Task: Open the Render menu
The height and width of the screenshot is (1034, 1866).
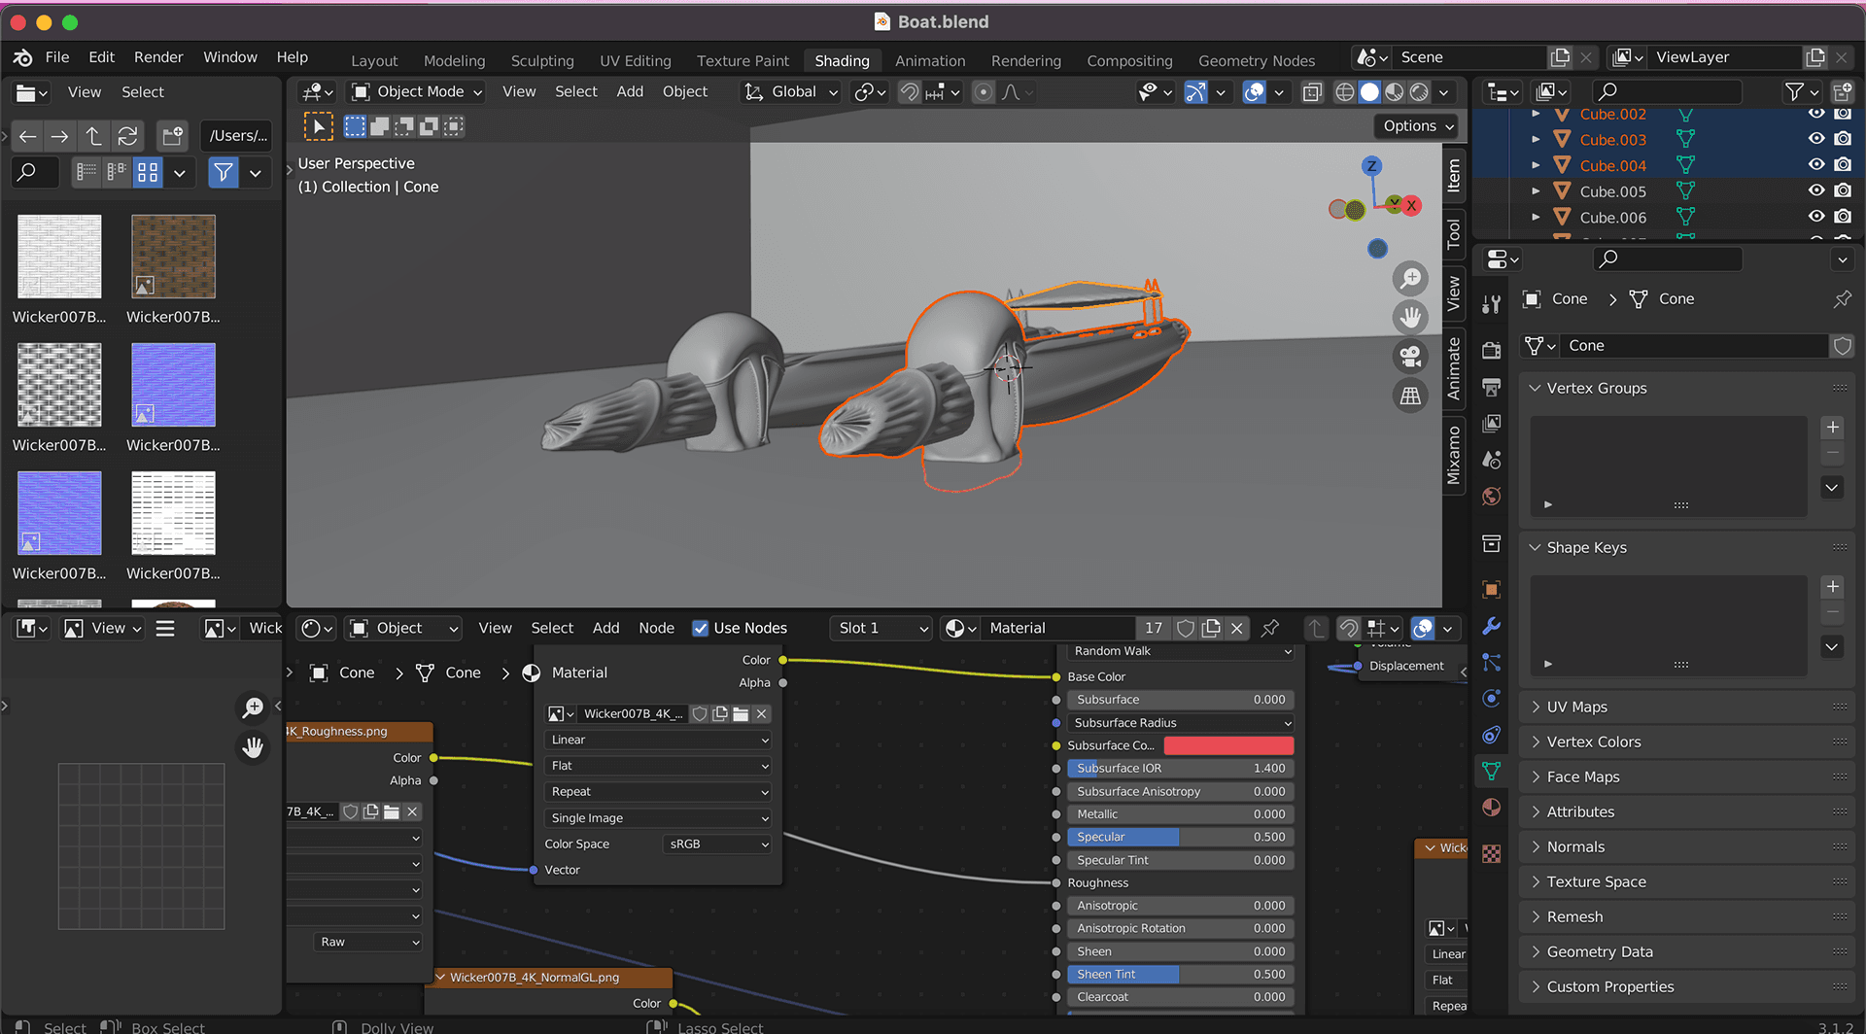Action: 158,57
